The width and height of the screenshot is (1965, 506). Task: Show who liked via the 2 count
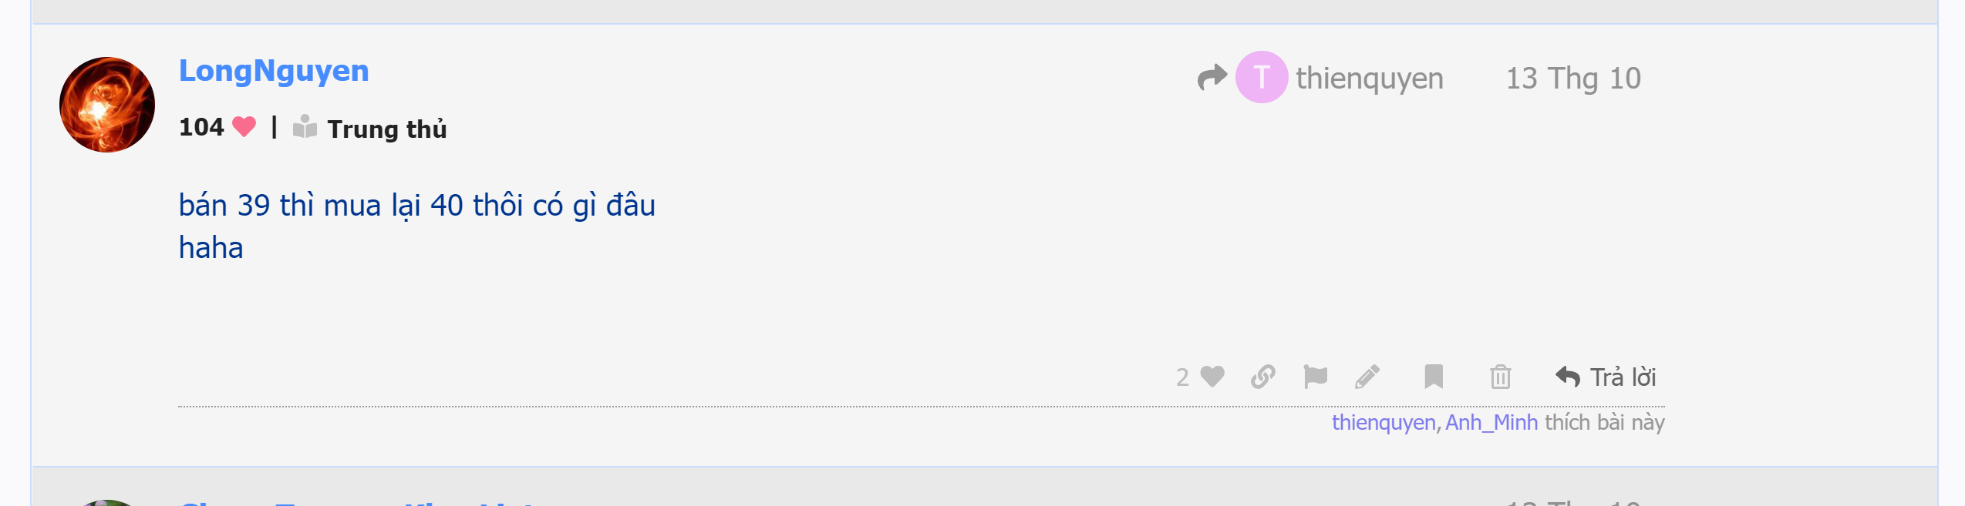pyautogui.click(x=1182, y=377)
